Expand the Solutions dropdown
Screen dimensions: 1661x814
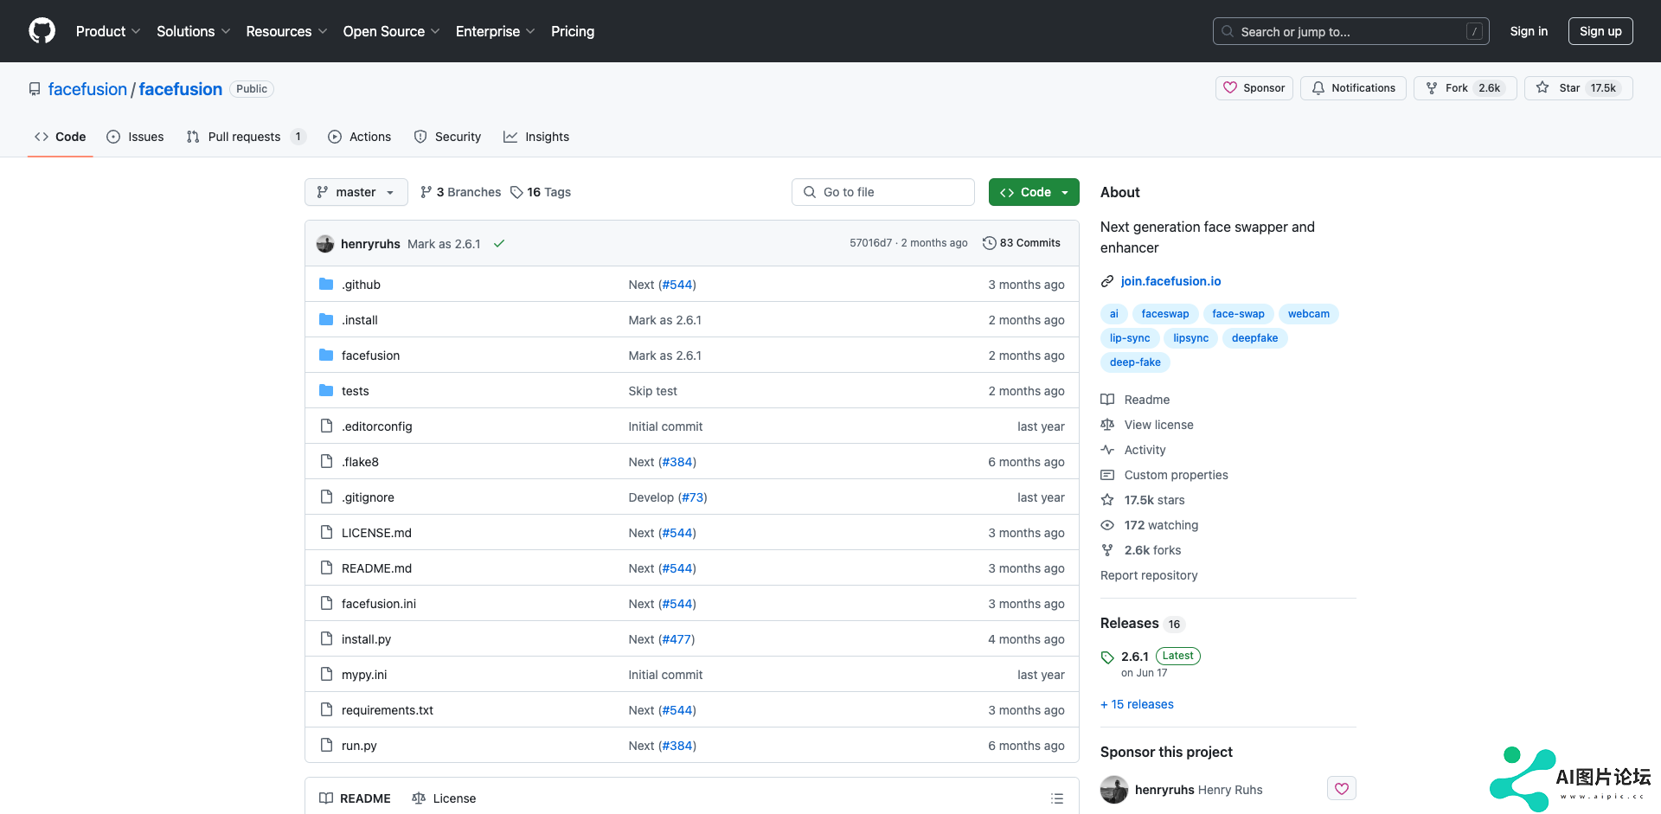pyautogui.click(x=193, y=31)
